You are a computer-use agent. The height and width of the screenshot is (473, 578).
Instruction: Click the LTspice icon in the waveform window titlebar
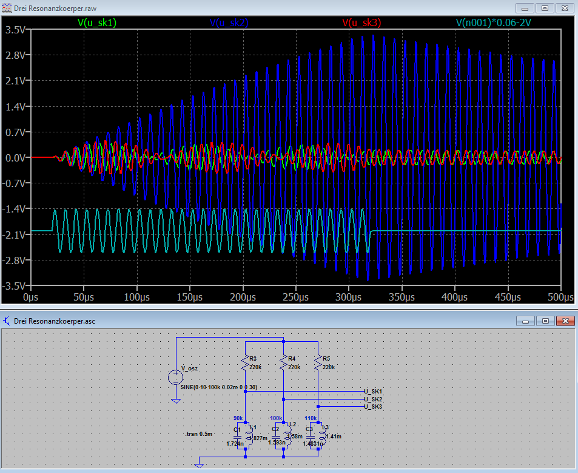tap(6, 8)
